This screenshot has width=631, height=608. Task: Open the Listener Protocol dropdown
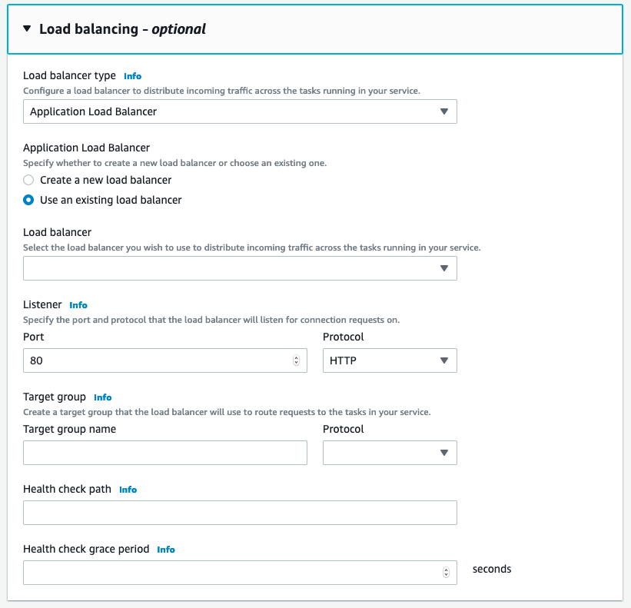click(389, 360)
